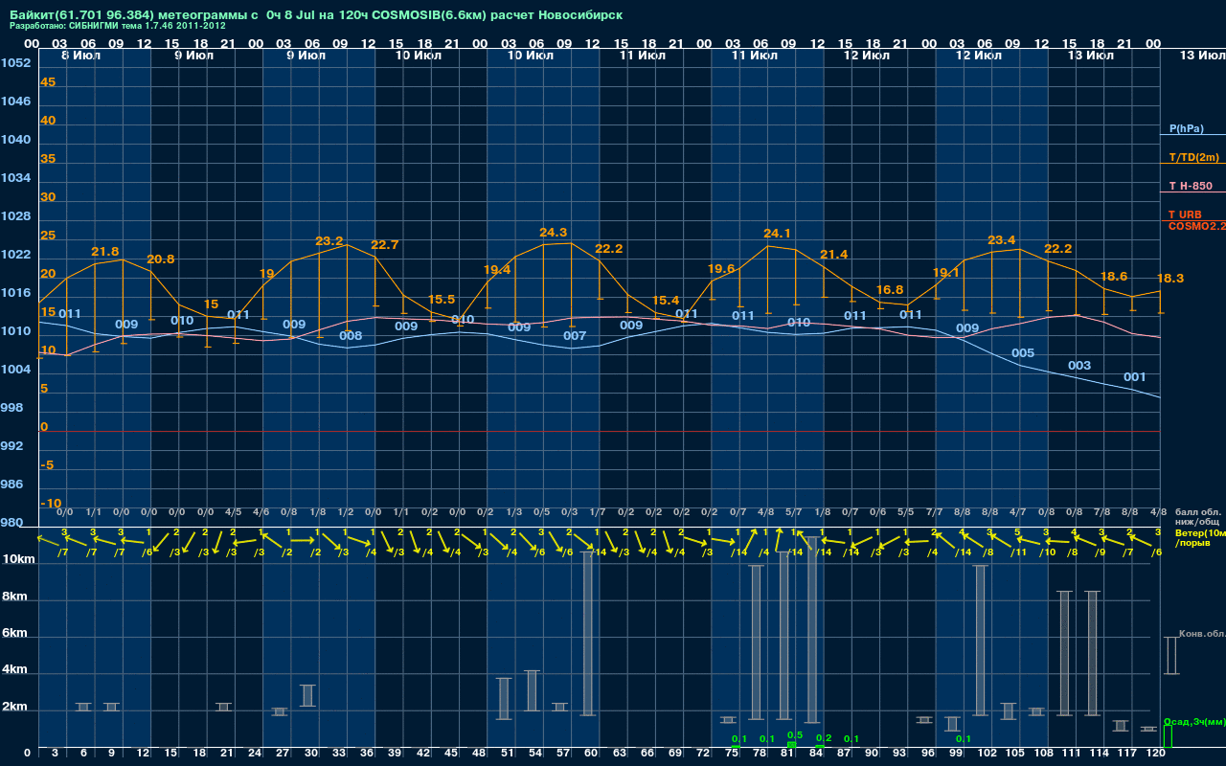Select the 10km height axis label
1226x766 pixels.
[x=20, y=559]
